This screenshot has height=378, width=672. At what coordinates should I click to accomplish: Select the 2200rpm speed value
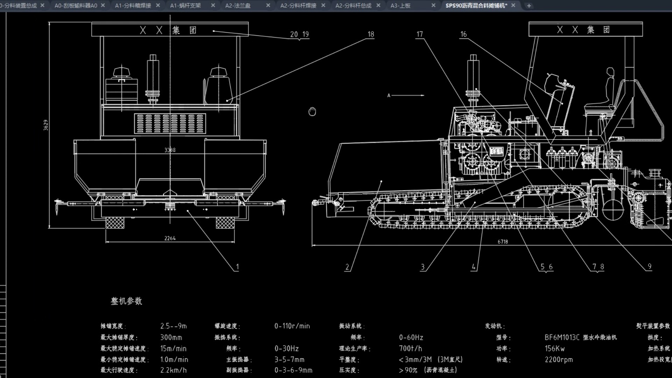coord(559,360)
